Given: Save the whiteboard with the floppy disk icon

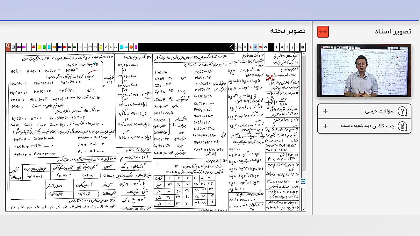Looking at the screenshot, I should [x=13, y=47].
